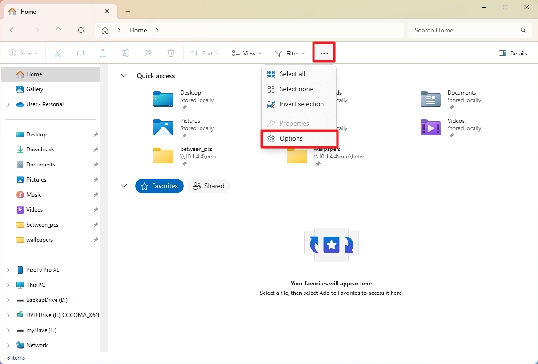
Task: Click Select all in the menu
Action: pos(292,74)
